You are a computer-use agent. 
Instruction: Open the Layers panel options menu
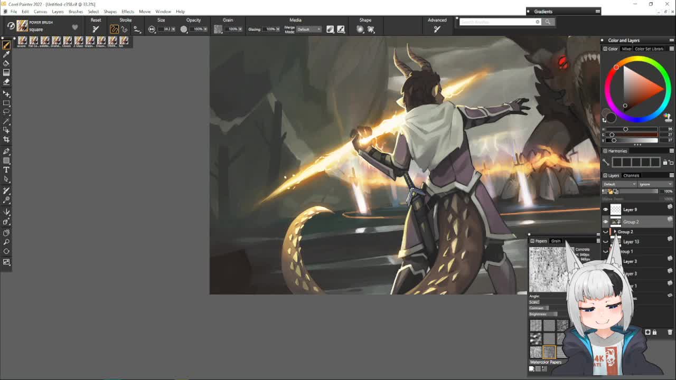[x=671, y=175]
